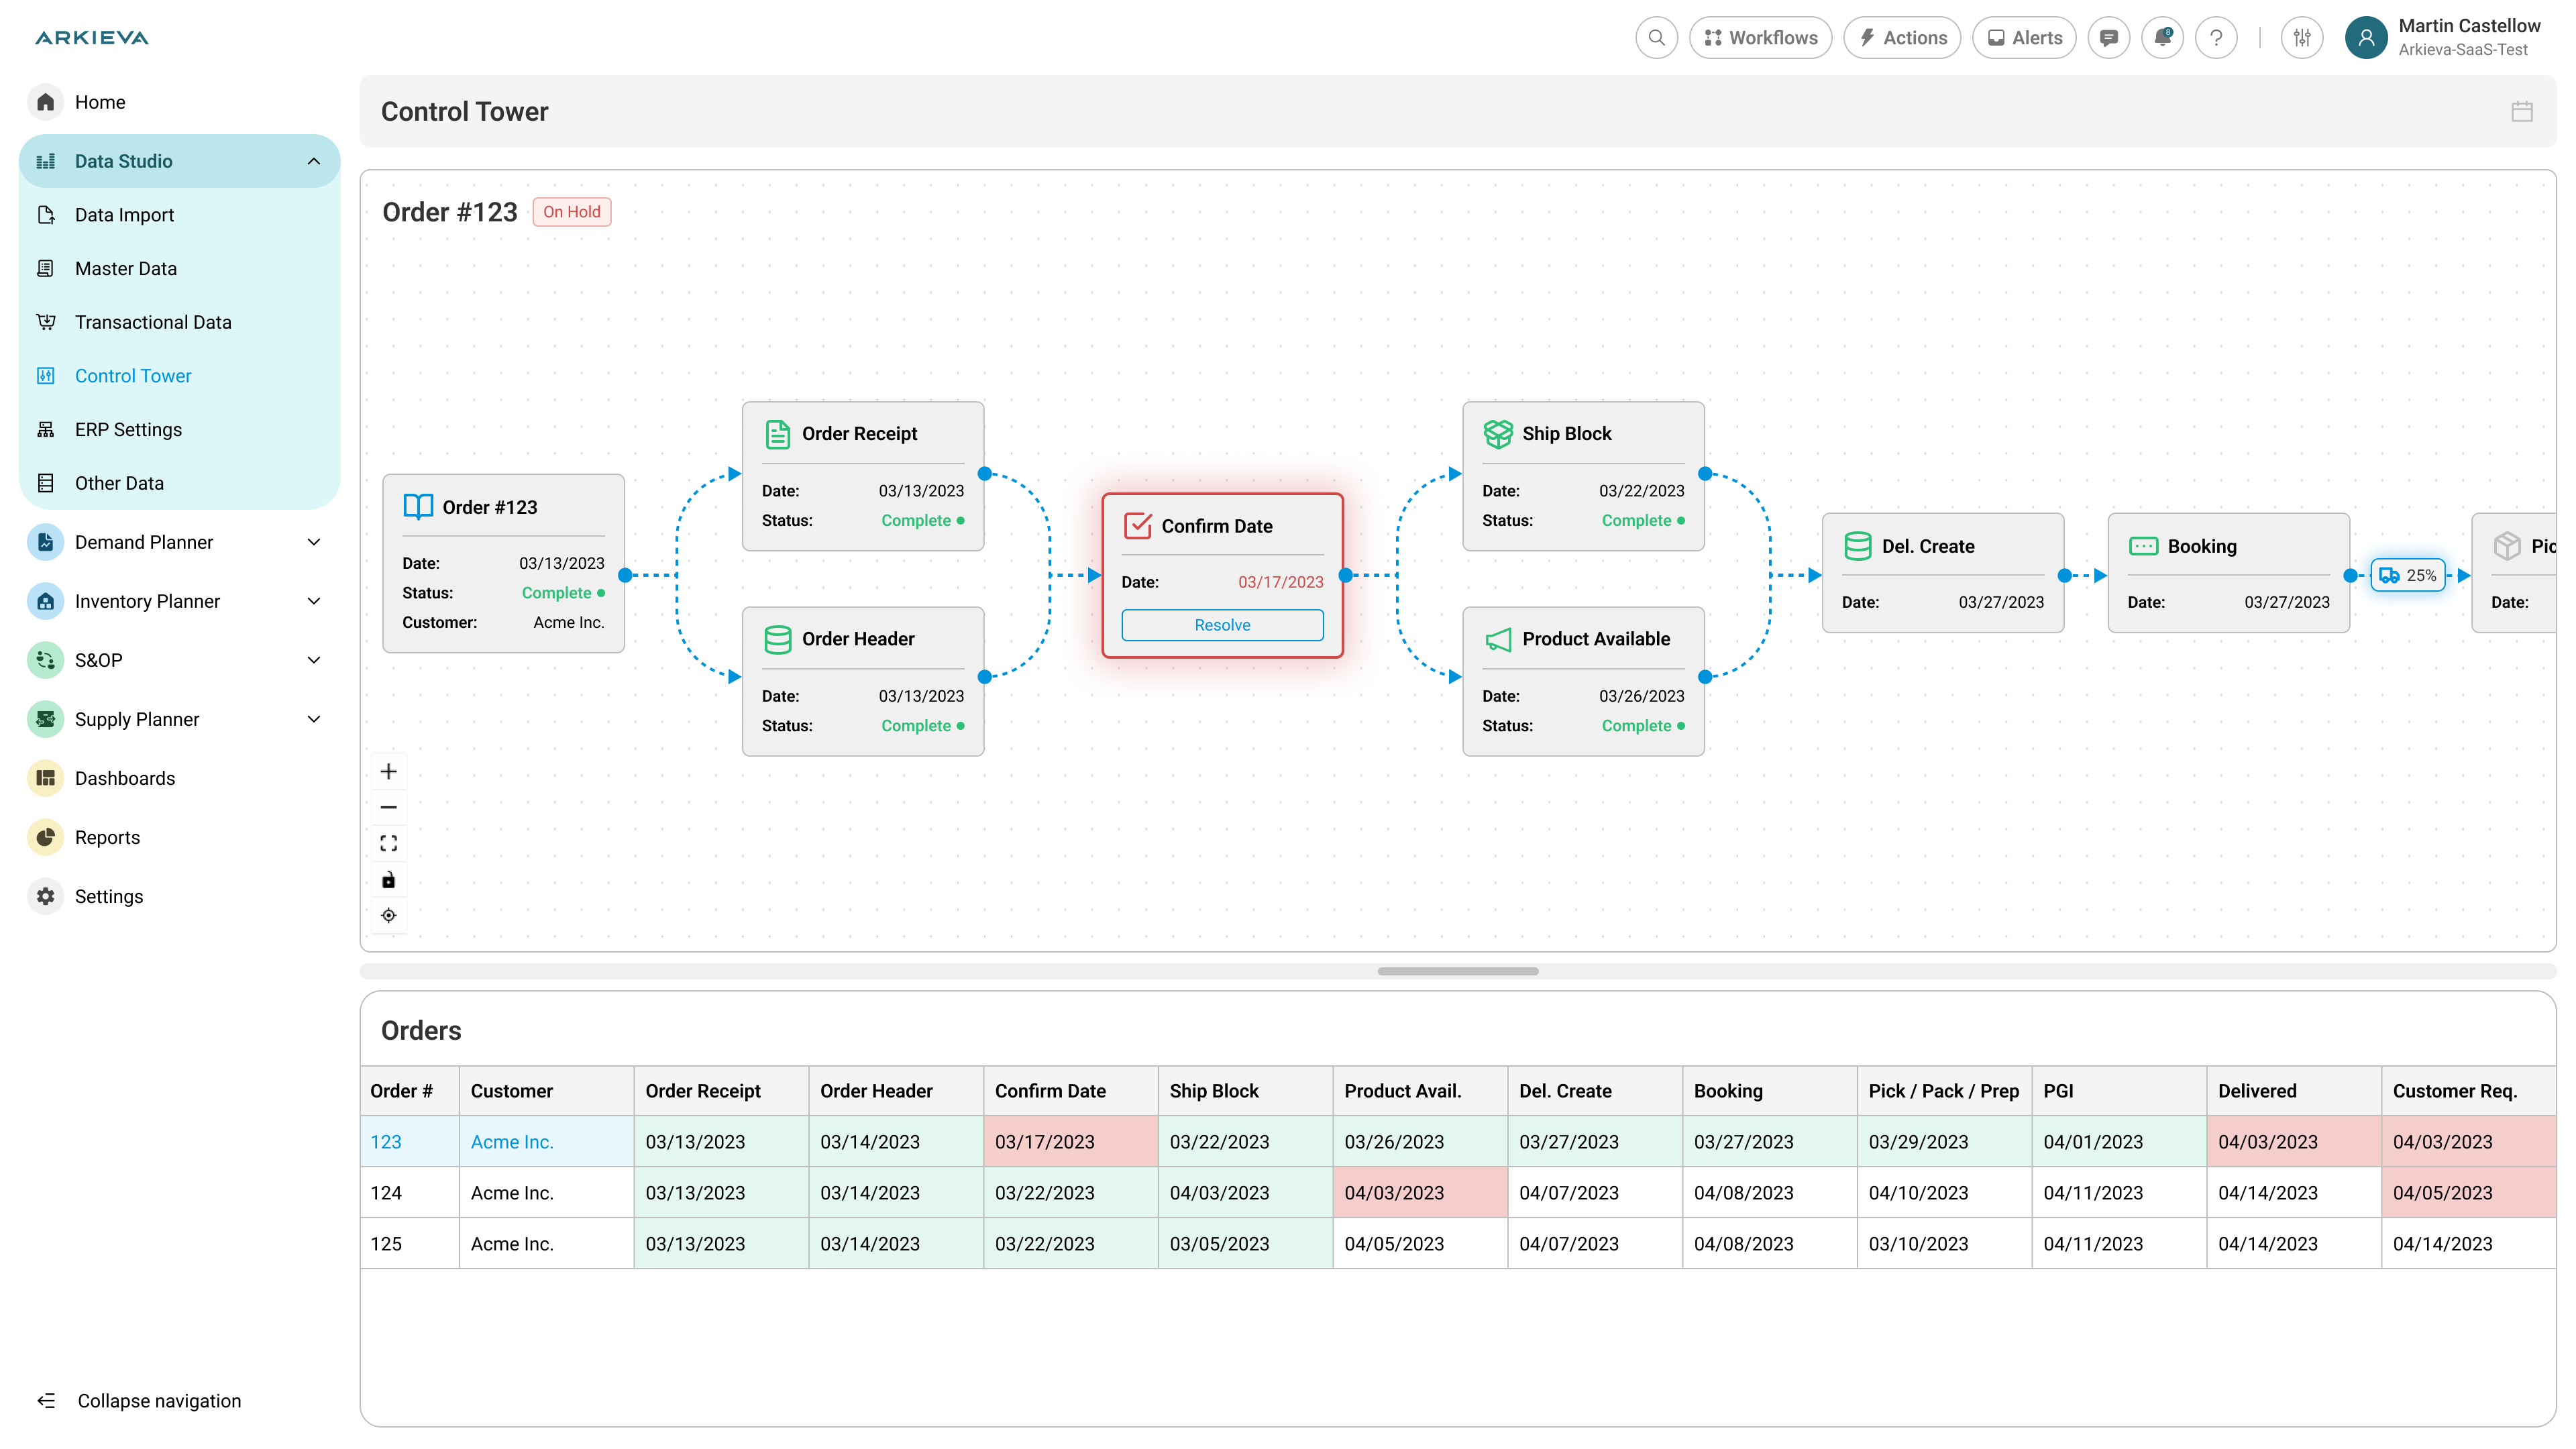
Task: Click the fit view icon on canvas
Action: click(389, 843)
